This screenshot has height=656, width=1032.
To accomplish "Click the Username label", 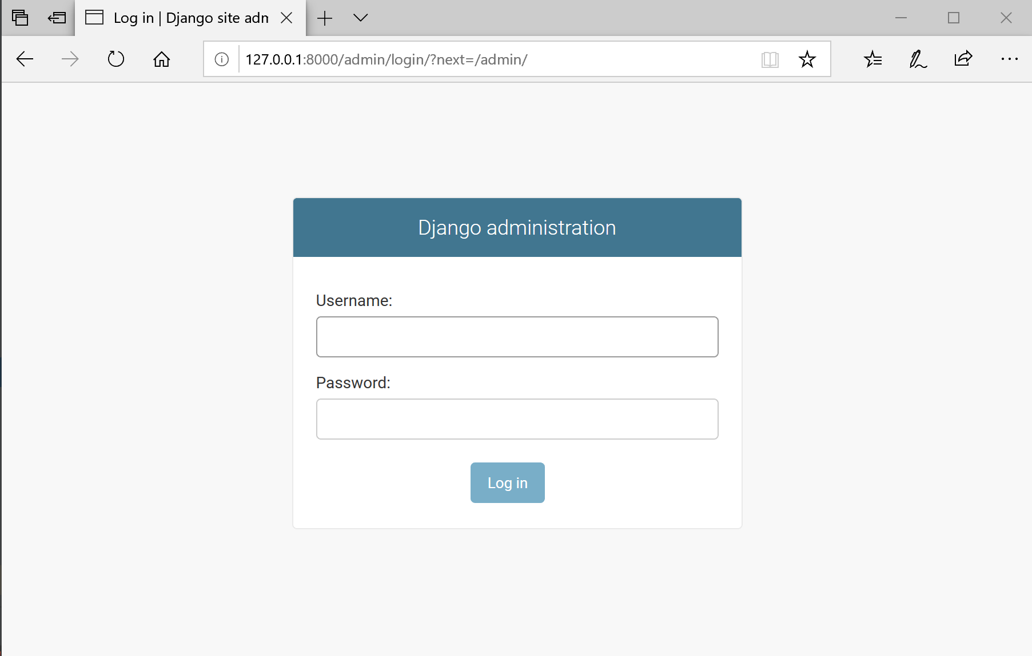I will (354, 301).
